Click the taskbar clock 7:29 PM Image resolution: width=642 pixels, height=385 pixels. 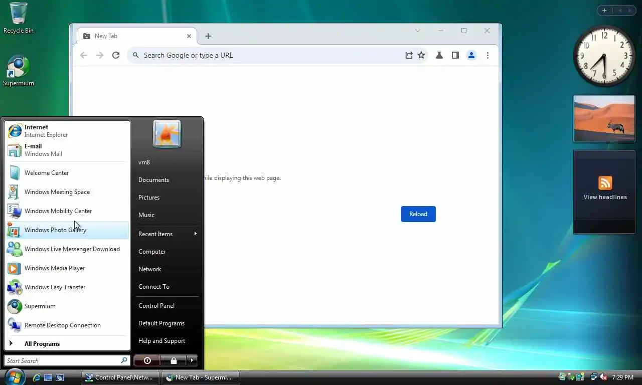[622, 377]
